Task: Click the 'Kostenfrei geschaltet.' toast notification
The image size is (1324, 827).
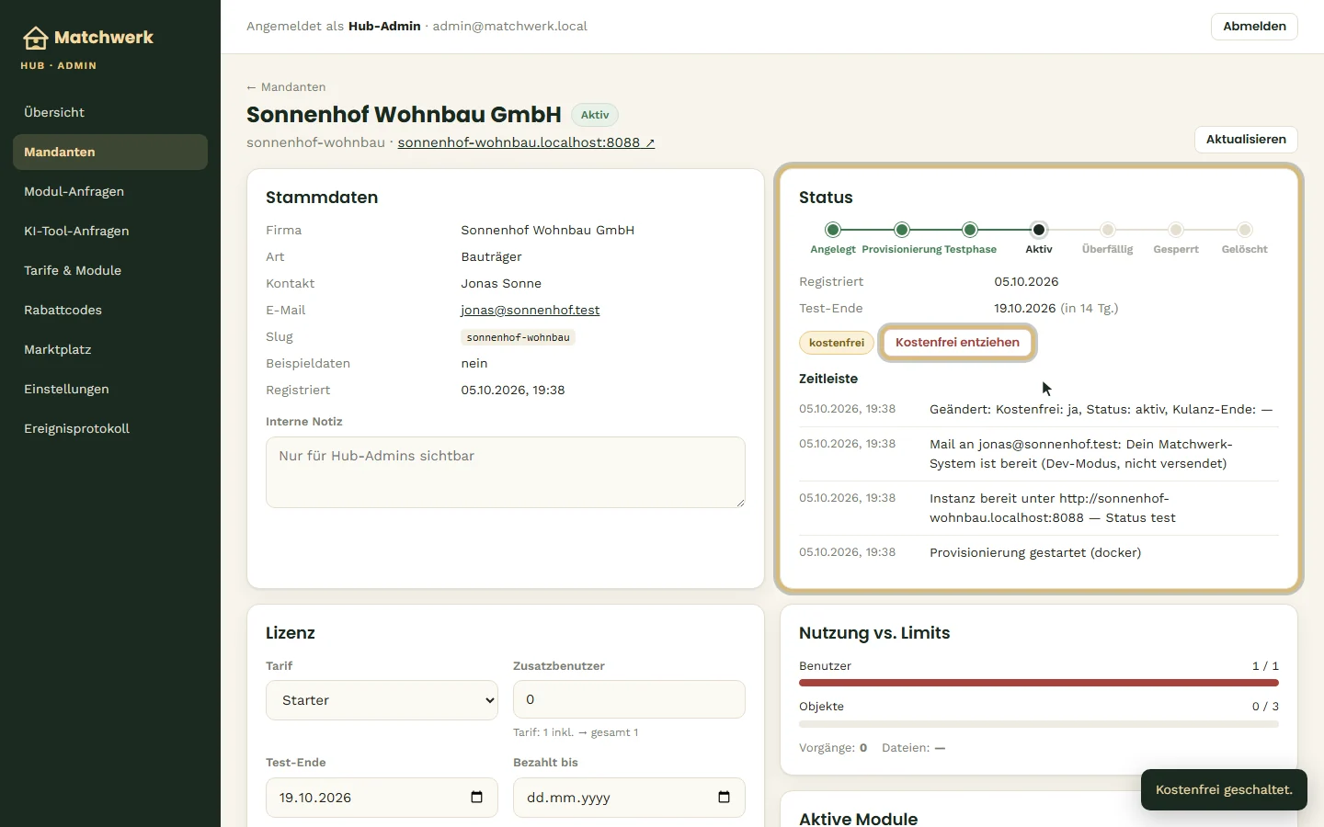Action: click(x=1224, y=790)
